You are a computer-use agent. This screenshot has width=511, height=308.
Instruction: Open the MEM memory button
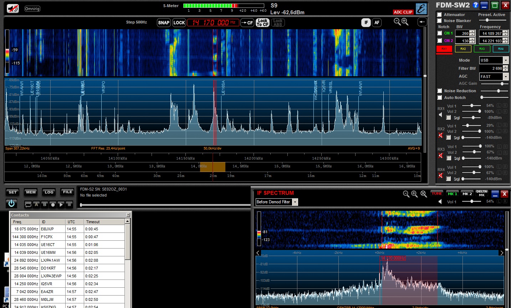[x=31, y=192]
